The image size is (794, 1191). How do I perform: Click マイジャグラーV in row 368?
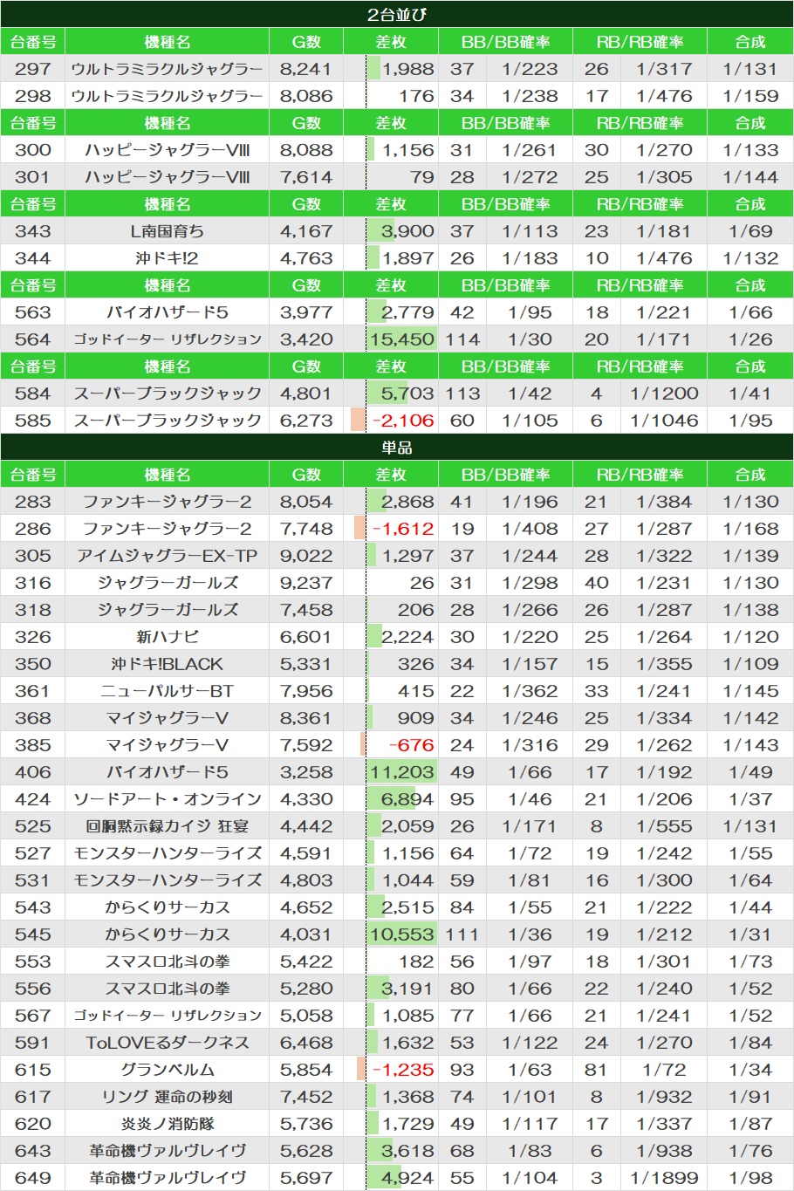tap(167, 718)
